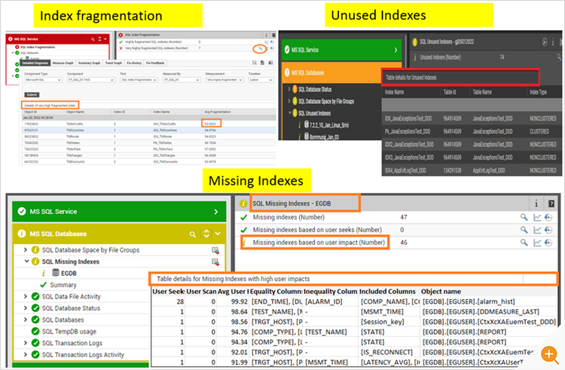
Task: Click collapse chevron in MS SQL Databases yellow header
Action: (218, 234)
